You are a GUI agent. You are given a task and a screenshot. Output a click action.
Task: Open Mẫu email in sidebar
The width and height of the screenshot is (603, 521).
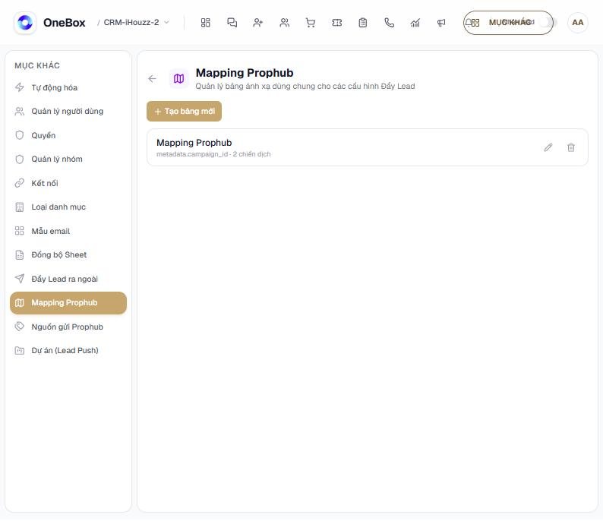click(x=68, y=231)
